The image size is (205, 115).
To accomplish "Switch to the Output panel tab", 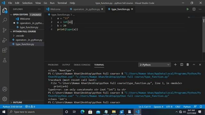I will pyautogui.click(x=66, y=65).
